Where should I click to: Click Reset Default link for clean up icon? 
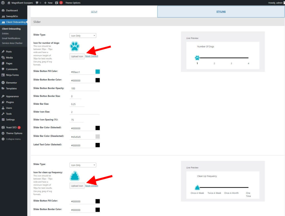92,186
